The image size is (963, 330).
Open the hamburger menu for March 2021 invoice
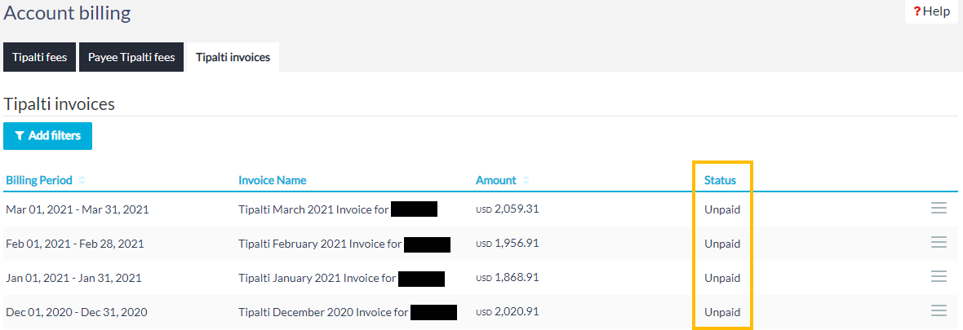939,209
